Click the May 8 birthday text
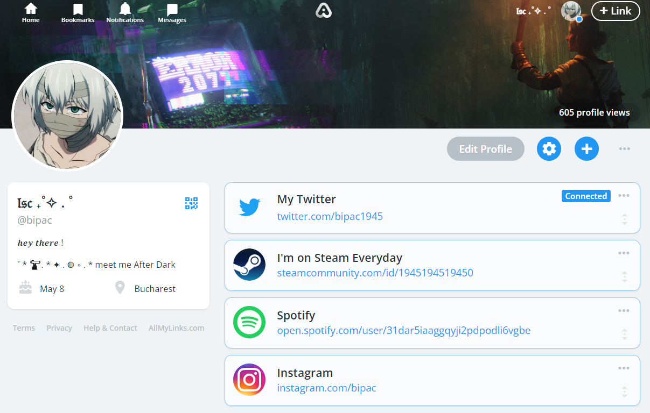The image size is (650, 413). [x=52, y=289]
